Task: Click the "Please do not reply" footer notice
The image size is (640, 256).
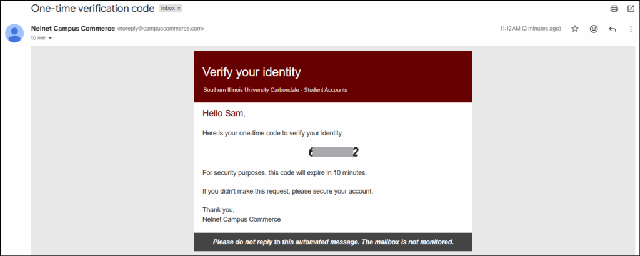Action: click(x=333, y=242)
